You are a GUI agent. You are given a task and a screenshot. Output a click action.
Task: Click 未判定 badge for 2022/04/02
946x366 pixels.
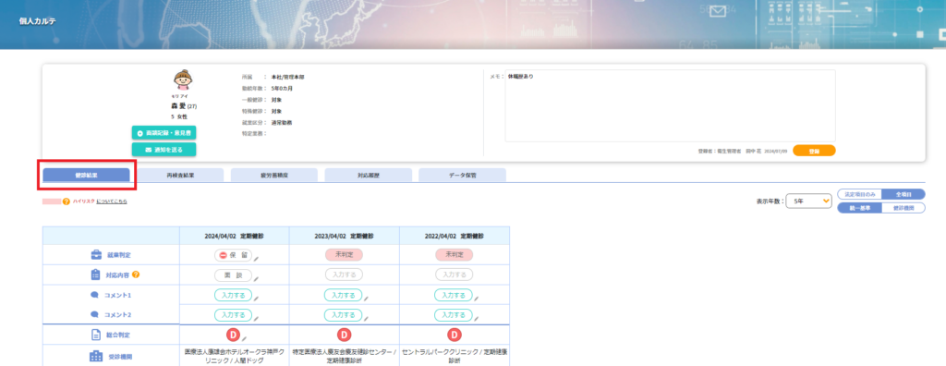[x=454, y=255]
